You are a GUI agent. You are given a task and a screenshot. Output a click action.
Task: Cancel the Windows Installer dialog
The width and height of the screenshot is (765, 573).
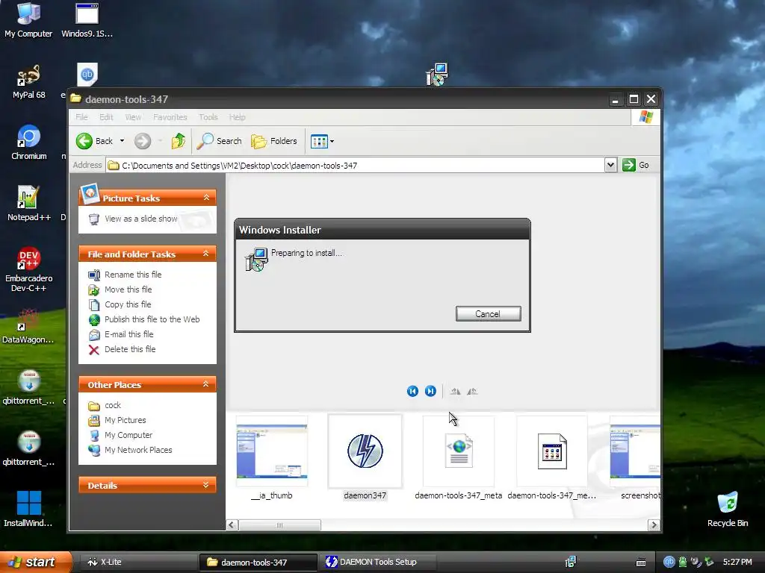click(488, 314)
